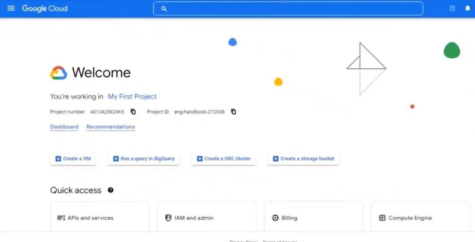The image size is (475, 242).
Task: Click the shield icon for IAM
Action: click(169, 218)
